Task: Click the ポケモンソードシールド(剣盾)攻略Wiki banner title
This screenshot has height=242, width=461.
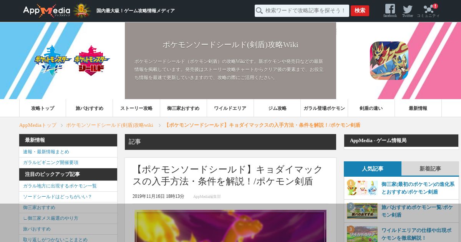Action: tap(230, 45)
